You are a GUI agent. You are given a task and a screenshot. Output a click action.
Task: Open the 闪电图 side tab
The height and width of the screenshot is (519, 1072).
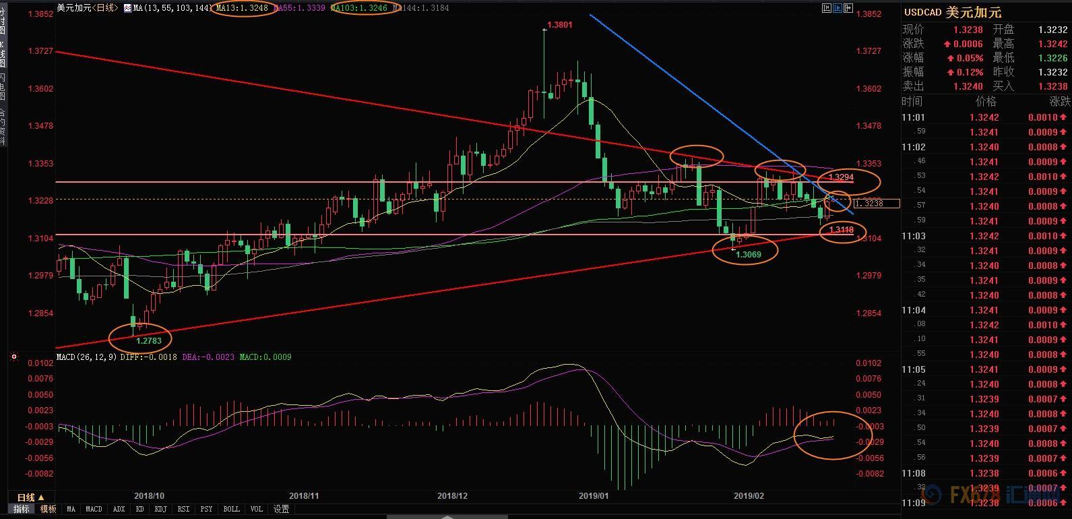tap(3, 86)
